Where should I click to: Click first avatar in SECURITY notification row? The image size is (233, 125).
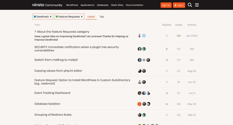click(x=140, y=49)
